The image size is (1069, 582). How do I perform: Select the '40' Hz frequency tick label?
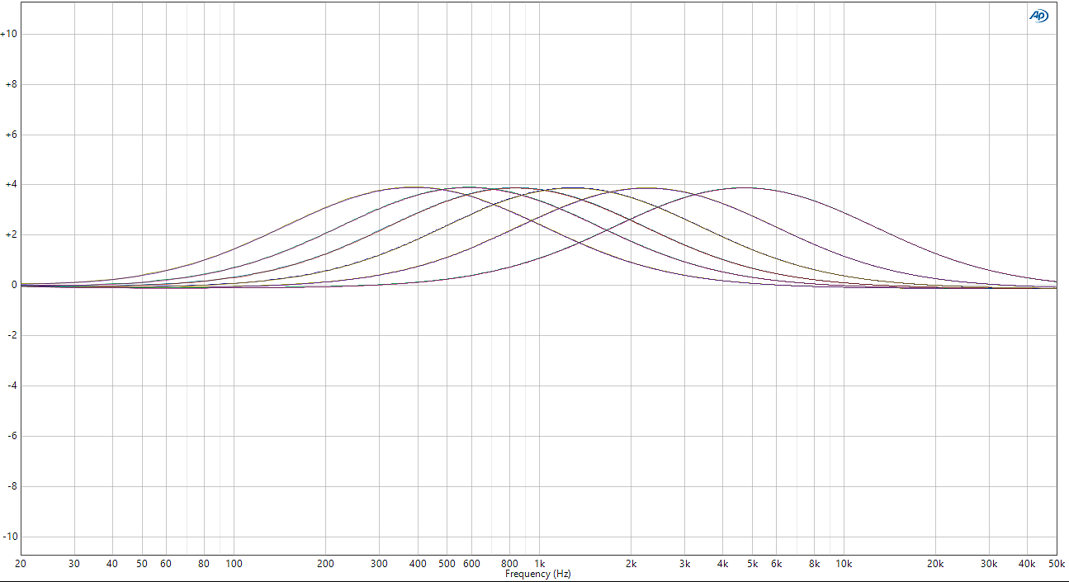(x=112, y=564)
